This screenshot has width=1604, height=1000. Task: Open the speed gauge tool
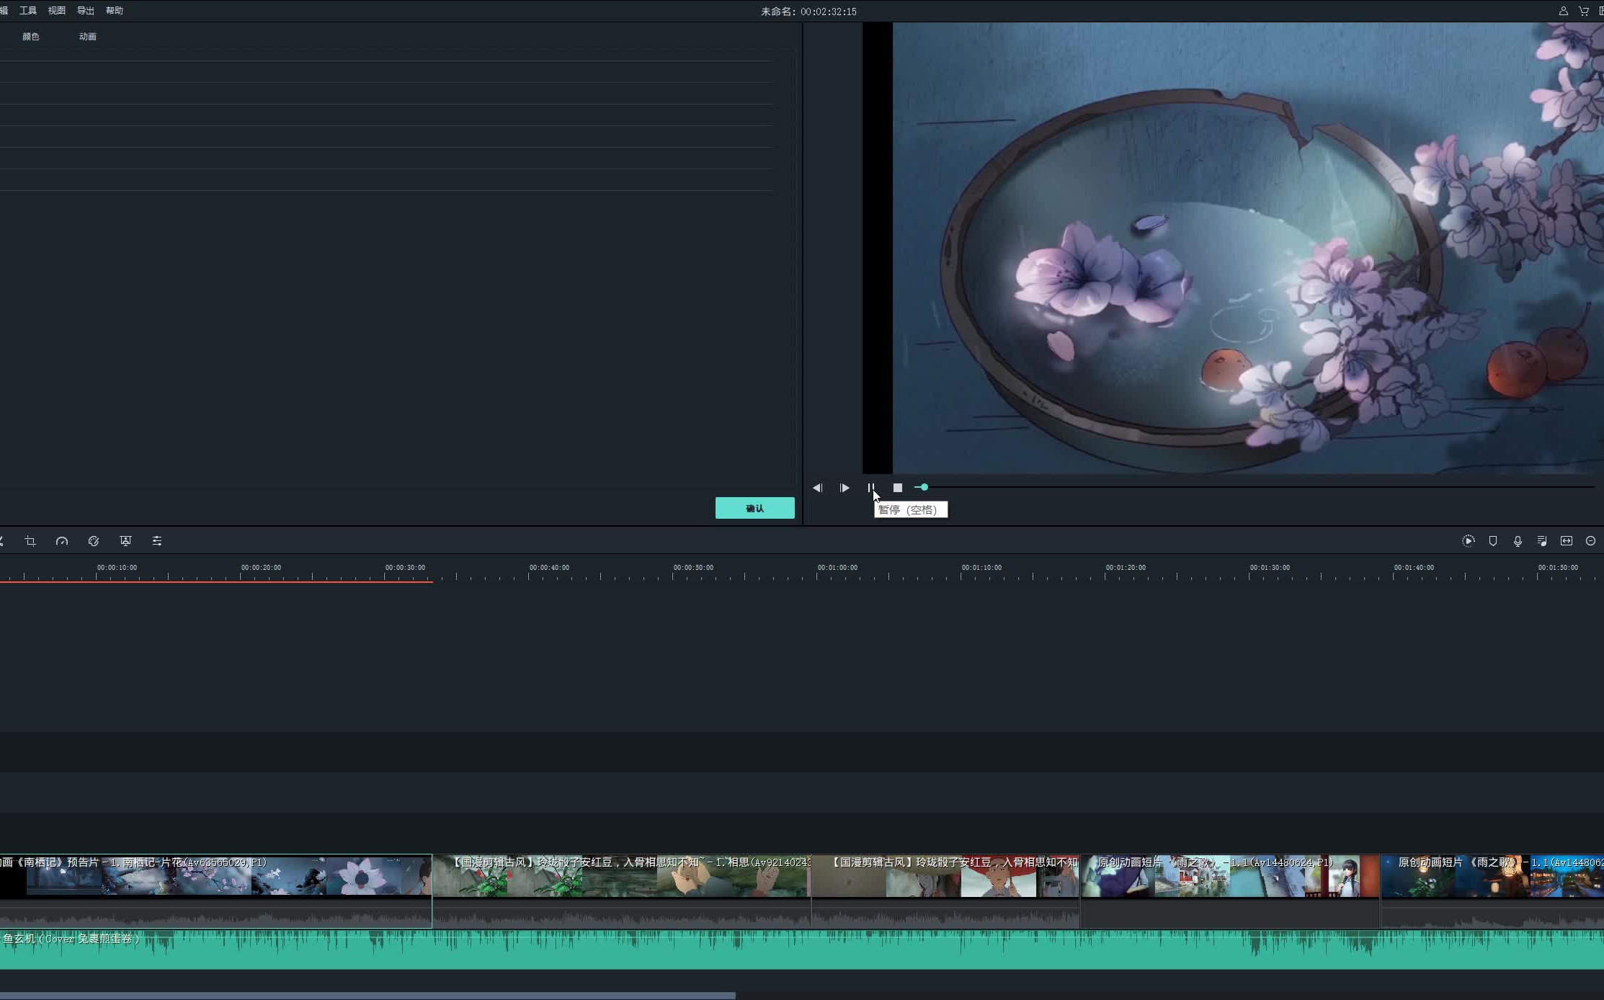(x=62, y=541)
